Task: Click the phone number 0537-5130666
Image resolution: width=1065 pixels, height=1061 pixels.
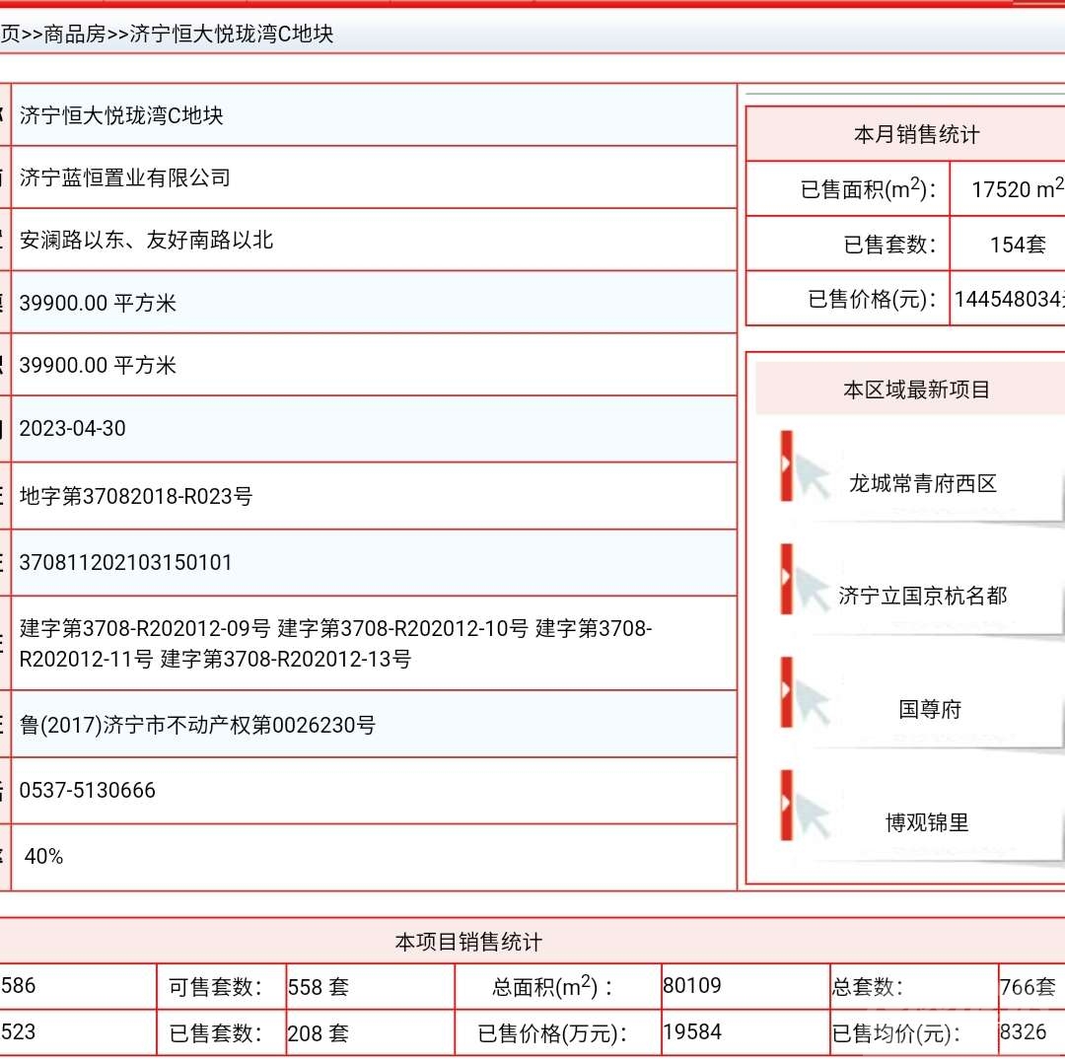Action: pyautogui.click(x=88, y=791)
